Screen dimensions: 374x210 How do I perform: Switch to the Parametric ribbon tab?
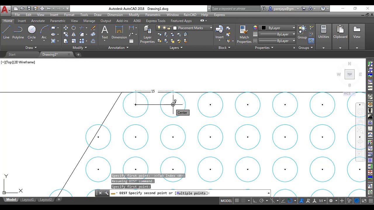(58, 21)
